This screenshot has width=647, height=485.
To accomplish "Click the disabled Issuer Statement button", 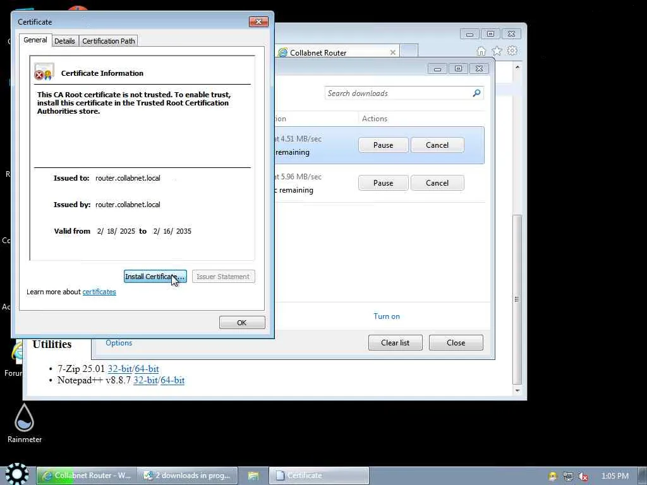I will click(223, 277).
